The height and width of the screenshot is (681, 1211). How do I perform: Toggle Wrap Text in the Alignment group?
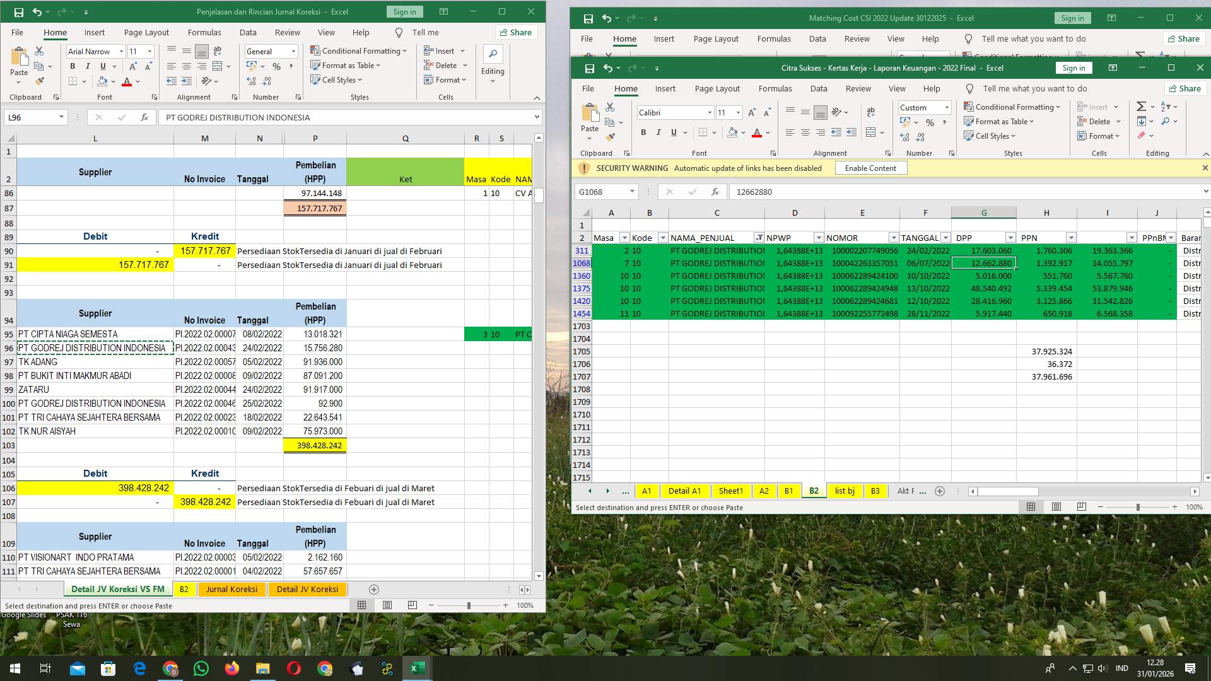click(x=871, y=112)
